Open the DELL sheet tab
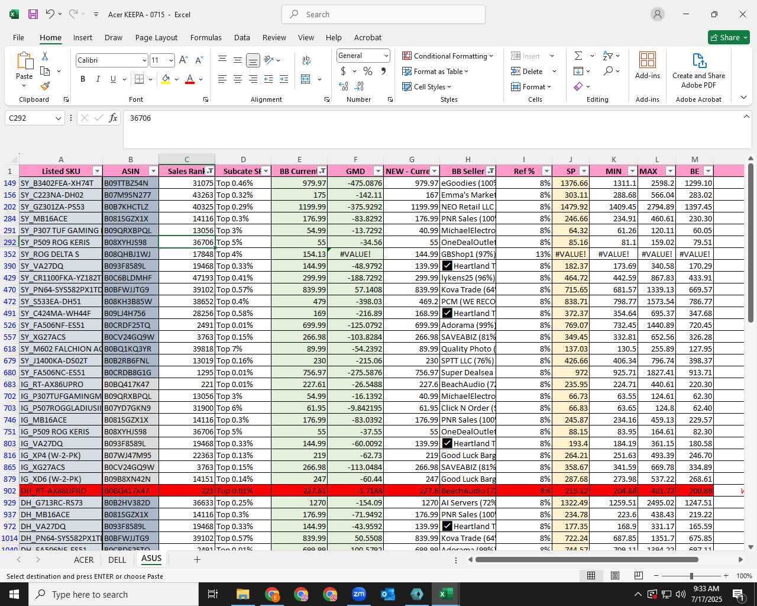This screenshot has height=606, width=757. point(117,560)
